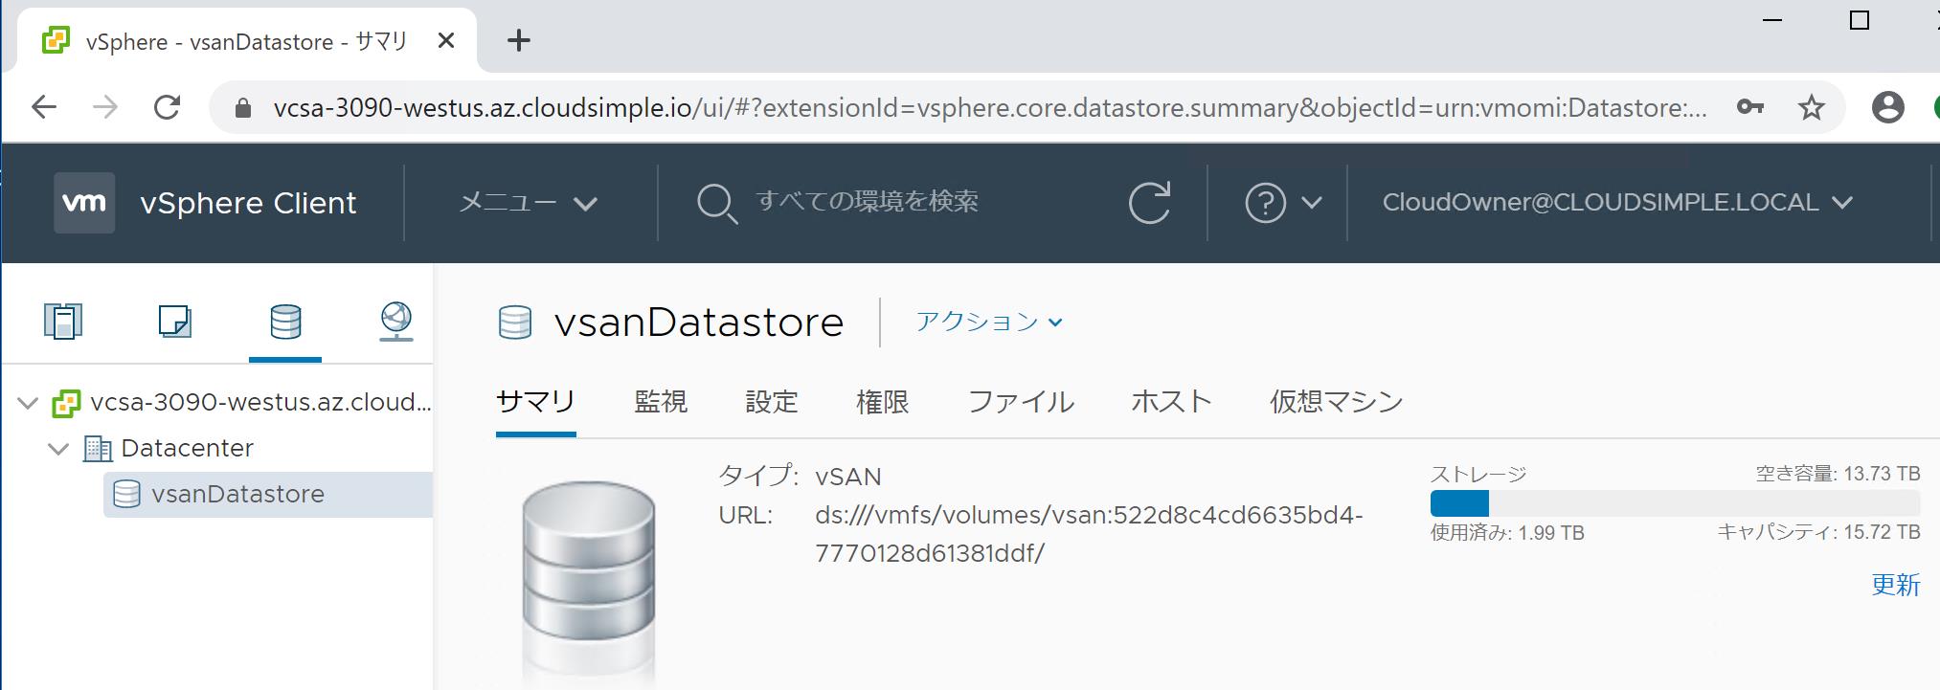Select the Storage inventory view icon
Image resolution: width=1940 pixels, height=690 pixels.
[285, 321]
